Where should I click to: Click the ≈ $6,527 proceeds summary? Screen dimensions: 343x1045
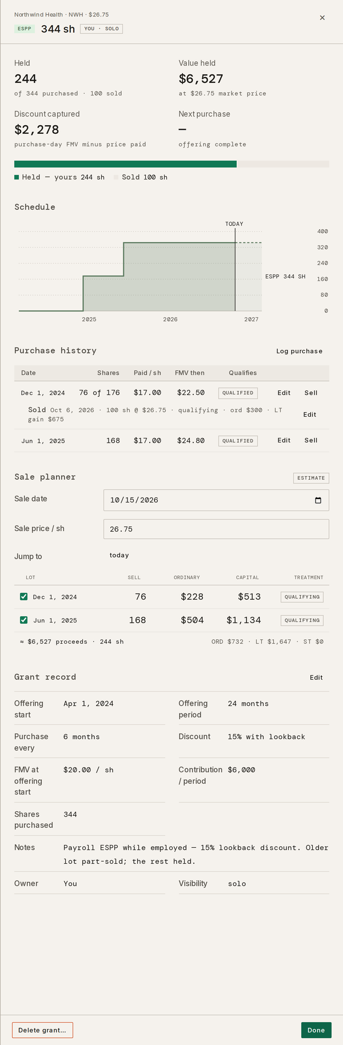tap(71, 642)
